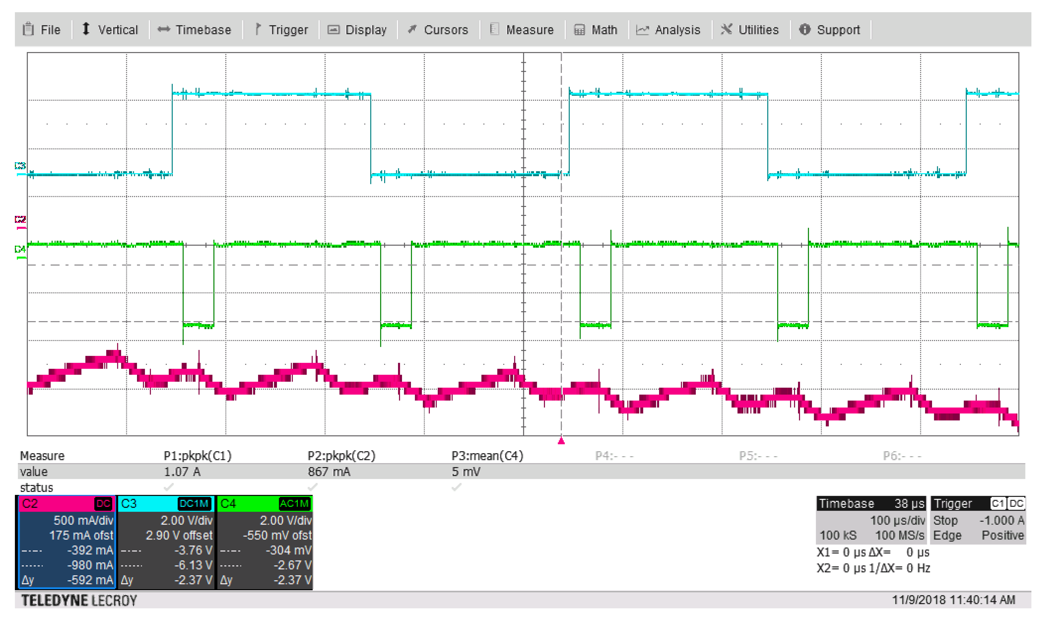The width and height of the screenshot is (1046, 625).
Task: Click the Vertical up-down arrow icon
Action: [x=86, y=29]
